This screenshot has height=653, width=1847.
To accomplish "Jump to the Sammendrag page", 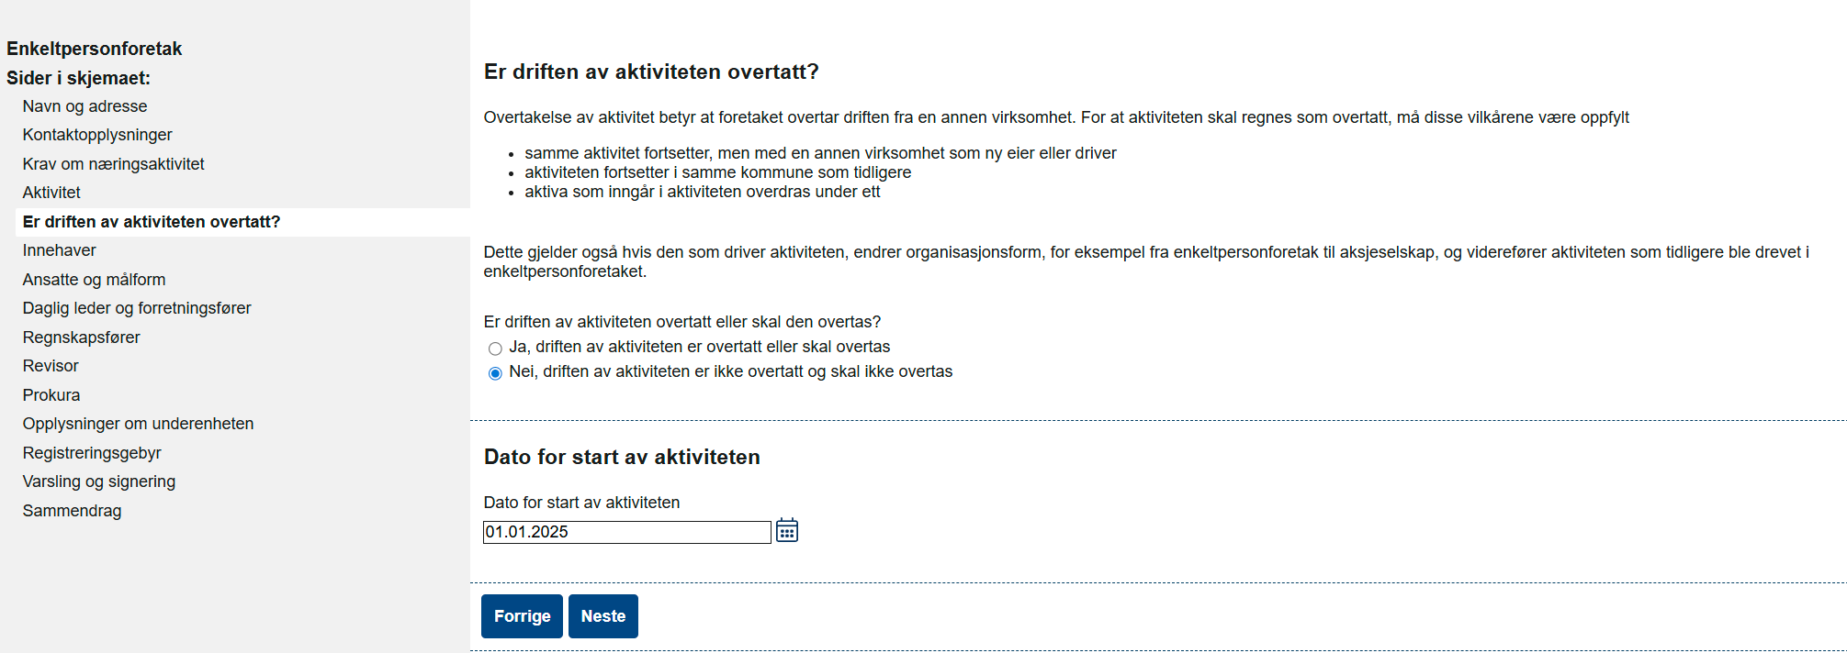I will (72, 511).
